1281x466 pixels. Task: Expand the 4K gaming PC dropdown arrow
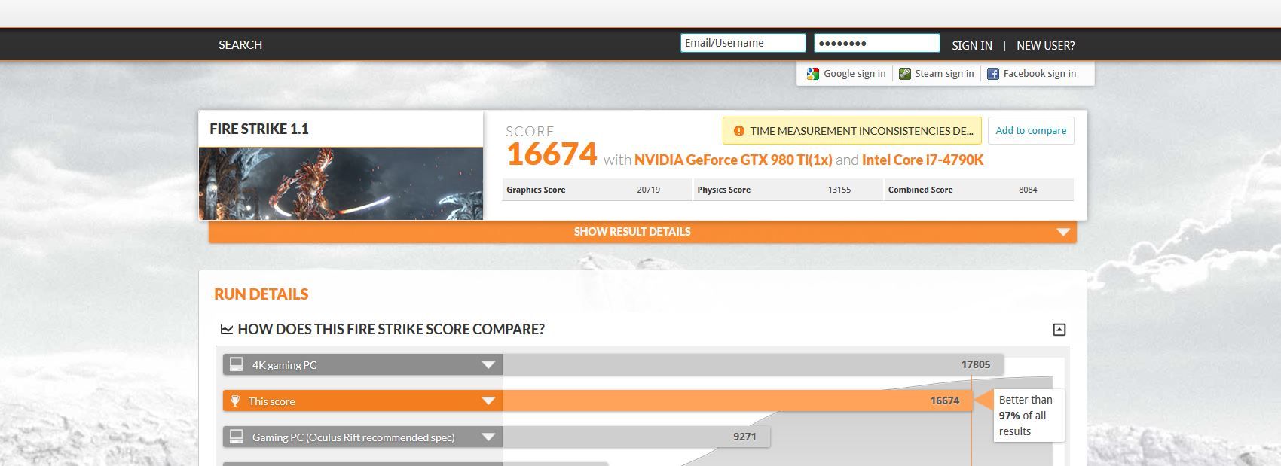[488, 365]
